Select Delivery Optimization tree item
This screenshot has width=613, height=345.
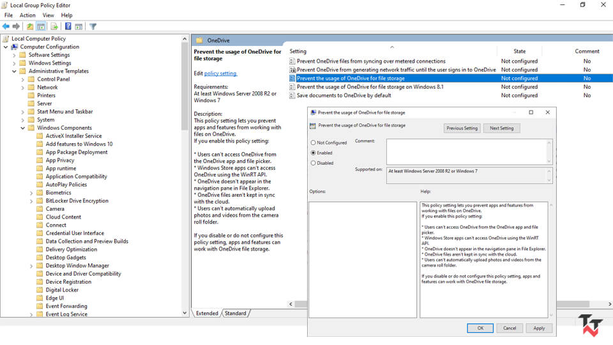tap(71, 249)
